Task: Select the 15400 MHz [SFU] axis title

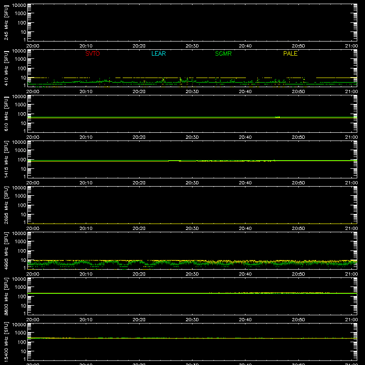Action: coord(6,342)
